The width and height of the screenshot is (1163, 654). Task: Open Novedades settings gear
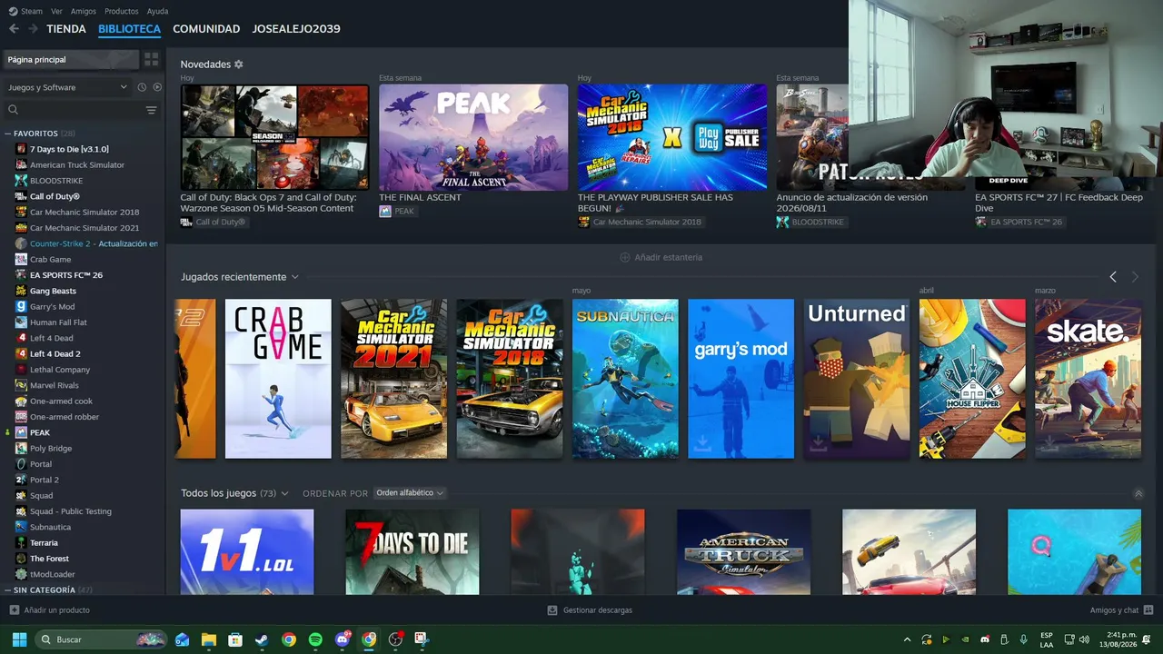coord(239,64)
